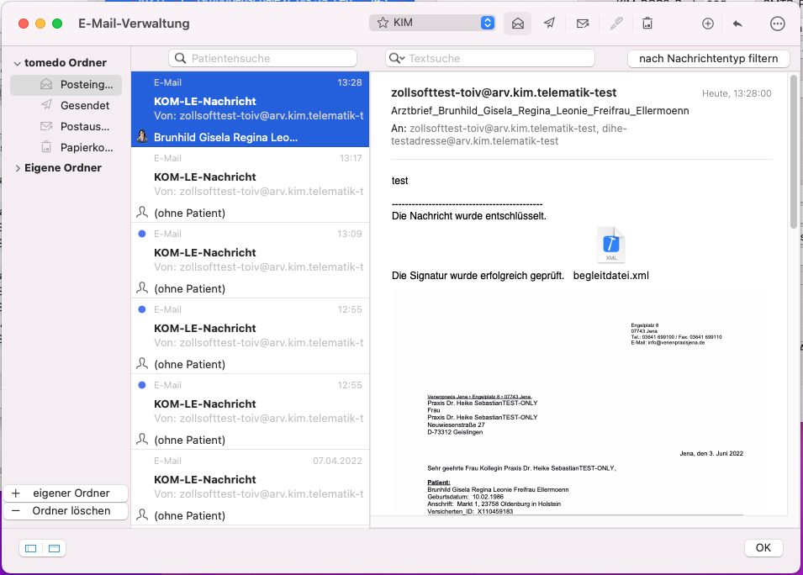
Task: Open the ellipsis more-options menu
Action: pyautogui.click(x=778, y=24)
